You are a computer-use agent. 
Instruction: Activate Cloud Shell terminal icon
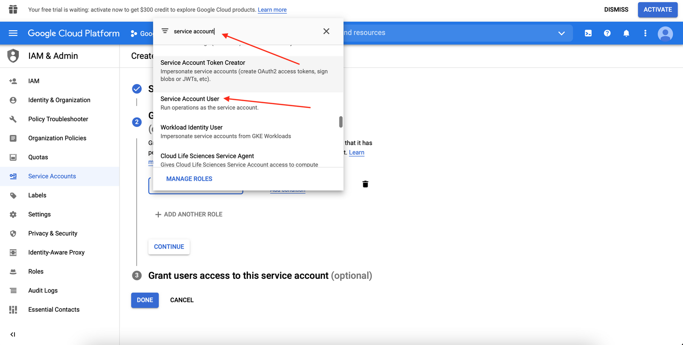tap(588, 33)
